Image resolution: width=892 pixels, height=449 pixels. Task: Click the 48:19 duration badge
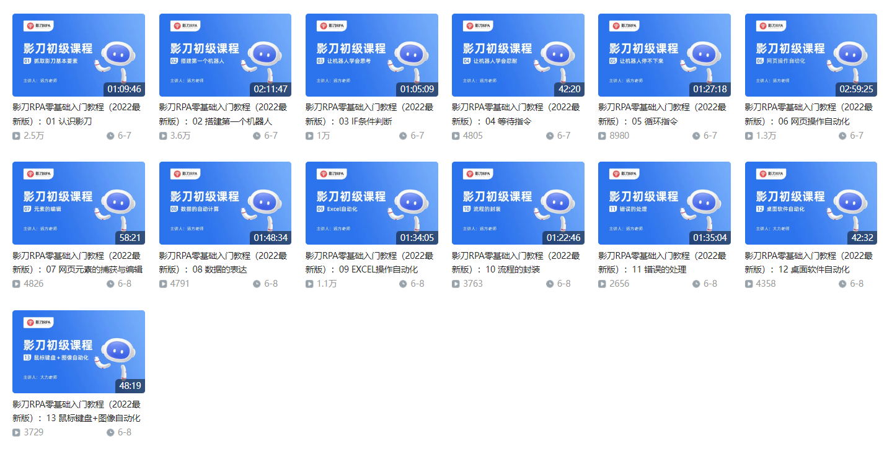130,386
